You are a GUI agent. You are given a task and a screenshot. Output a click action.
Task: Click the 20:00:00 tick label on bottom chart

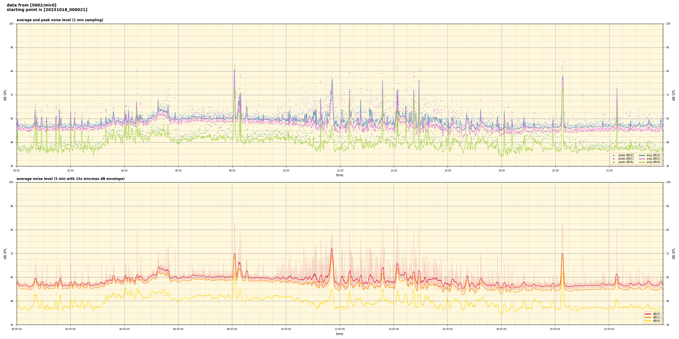(555, 329)
